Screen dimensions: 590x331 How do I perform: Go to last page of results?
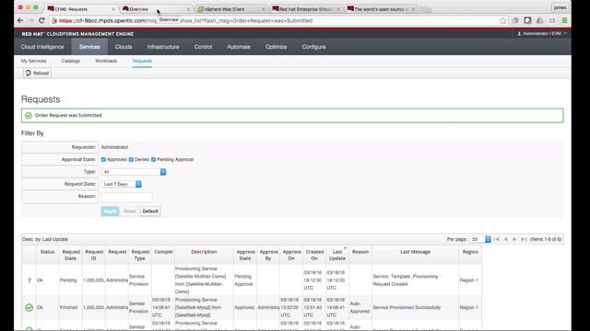(x=524, y=239)
